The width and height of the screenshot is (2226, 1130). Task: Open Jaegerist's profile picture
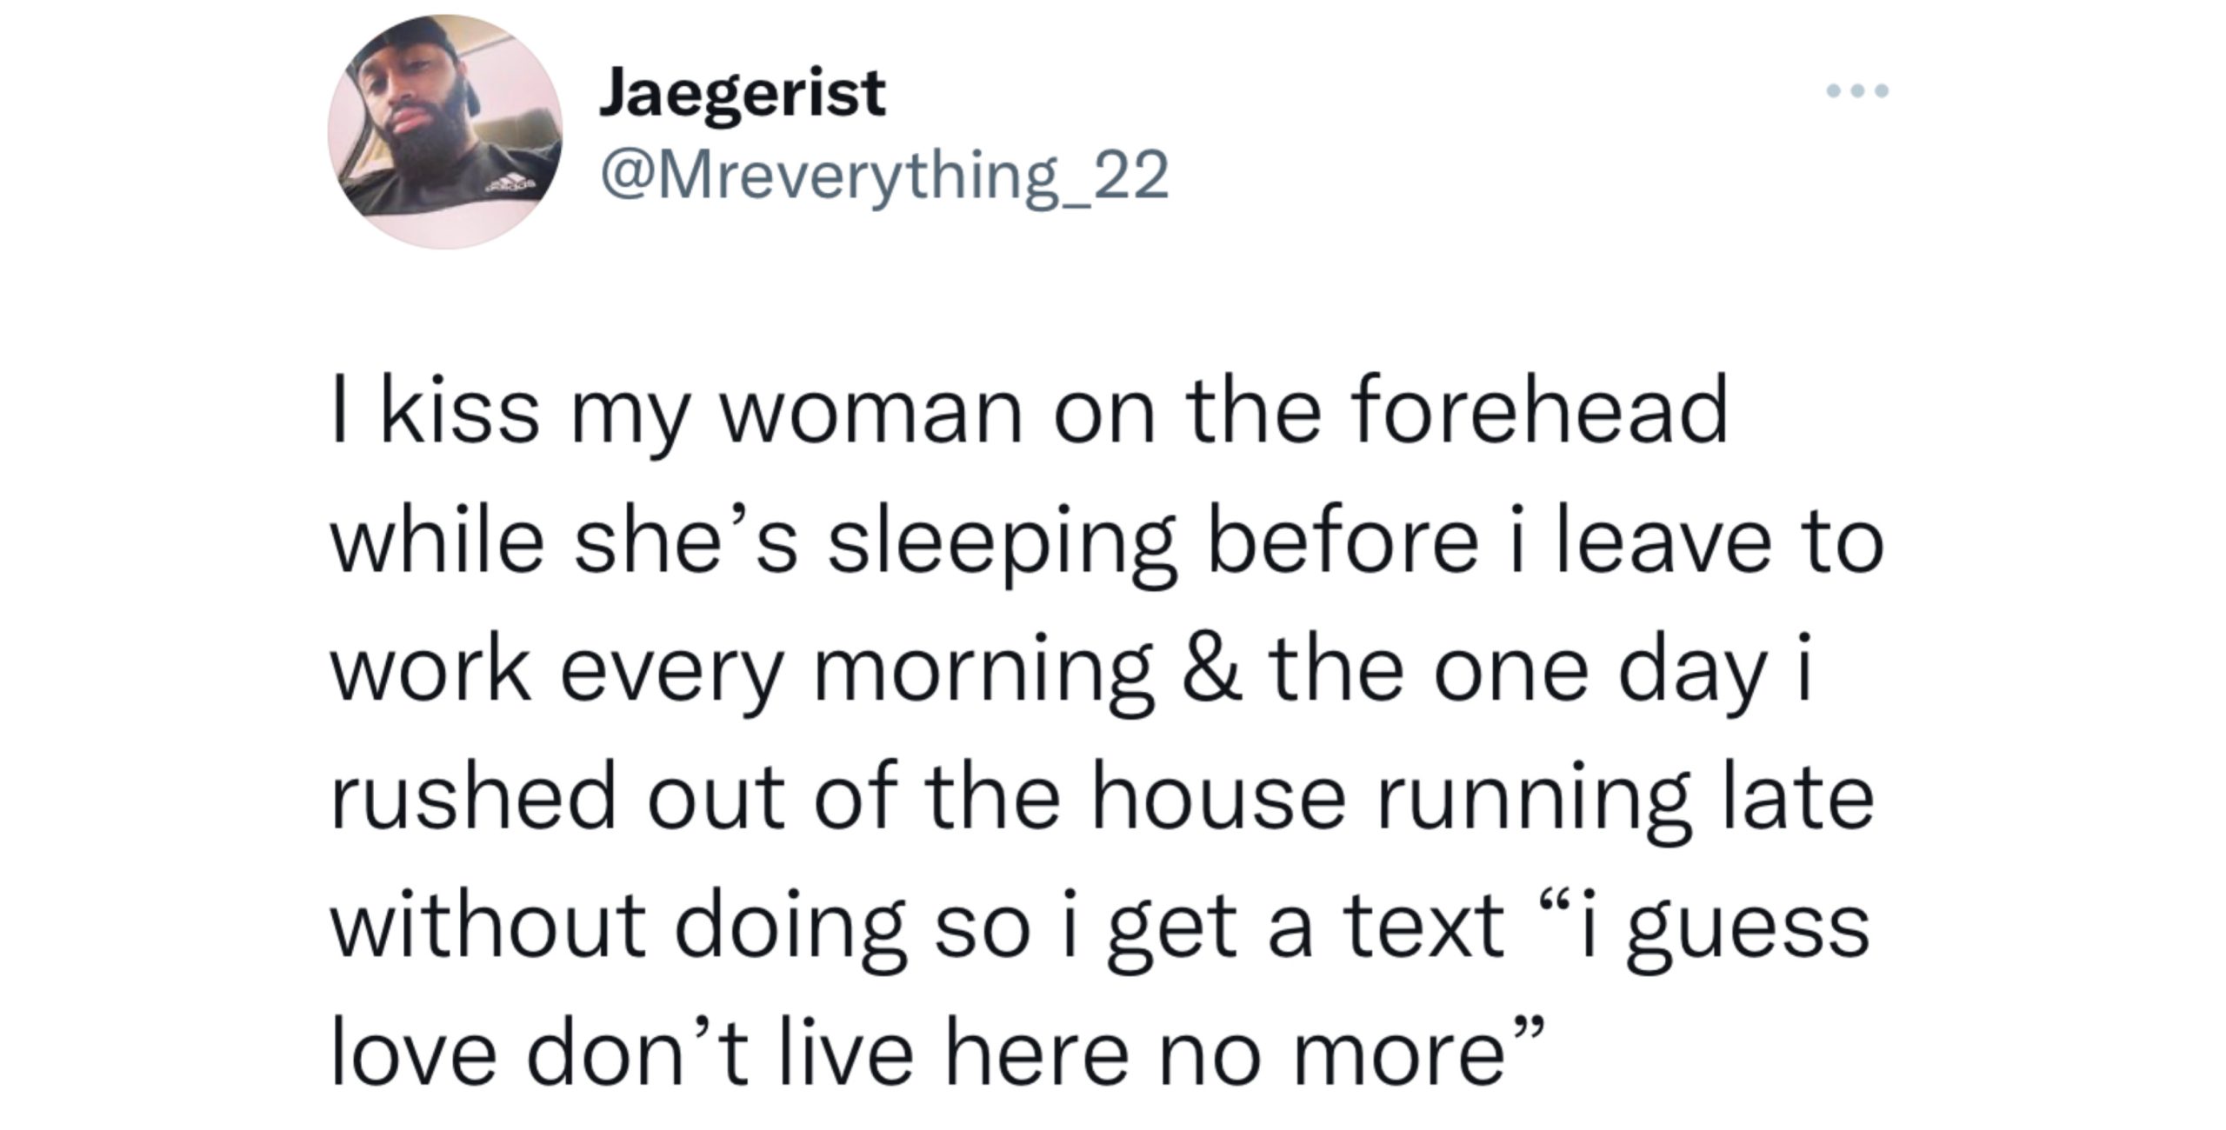(x=445, y=132)
